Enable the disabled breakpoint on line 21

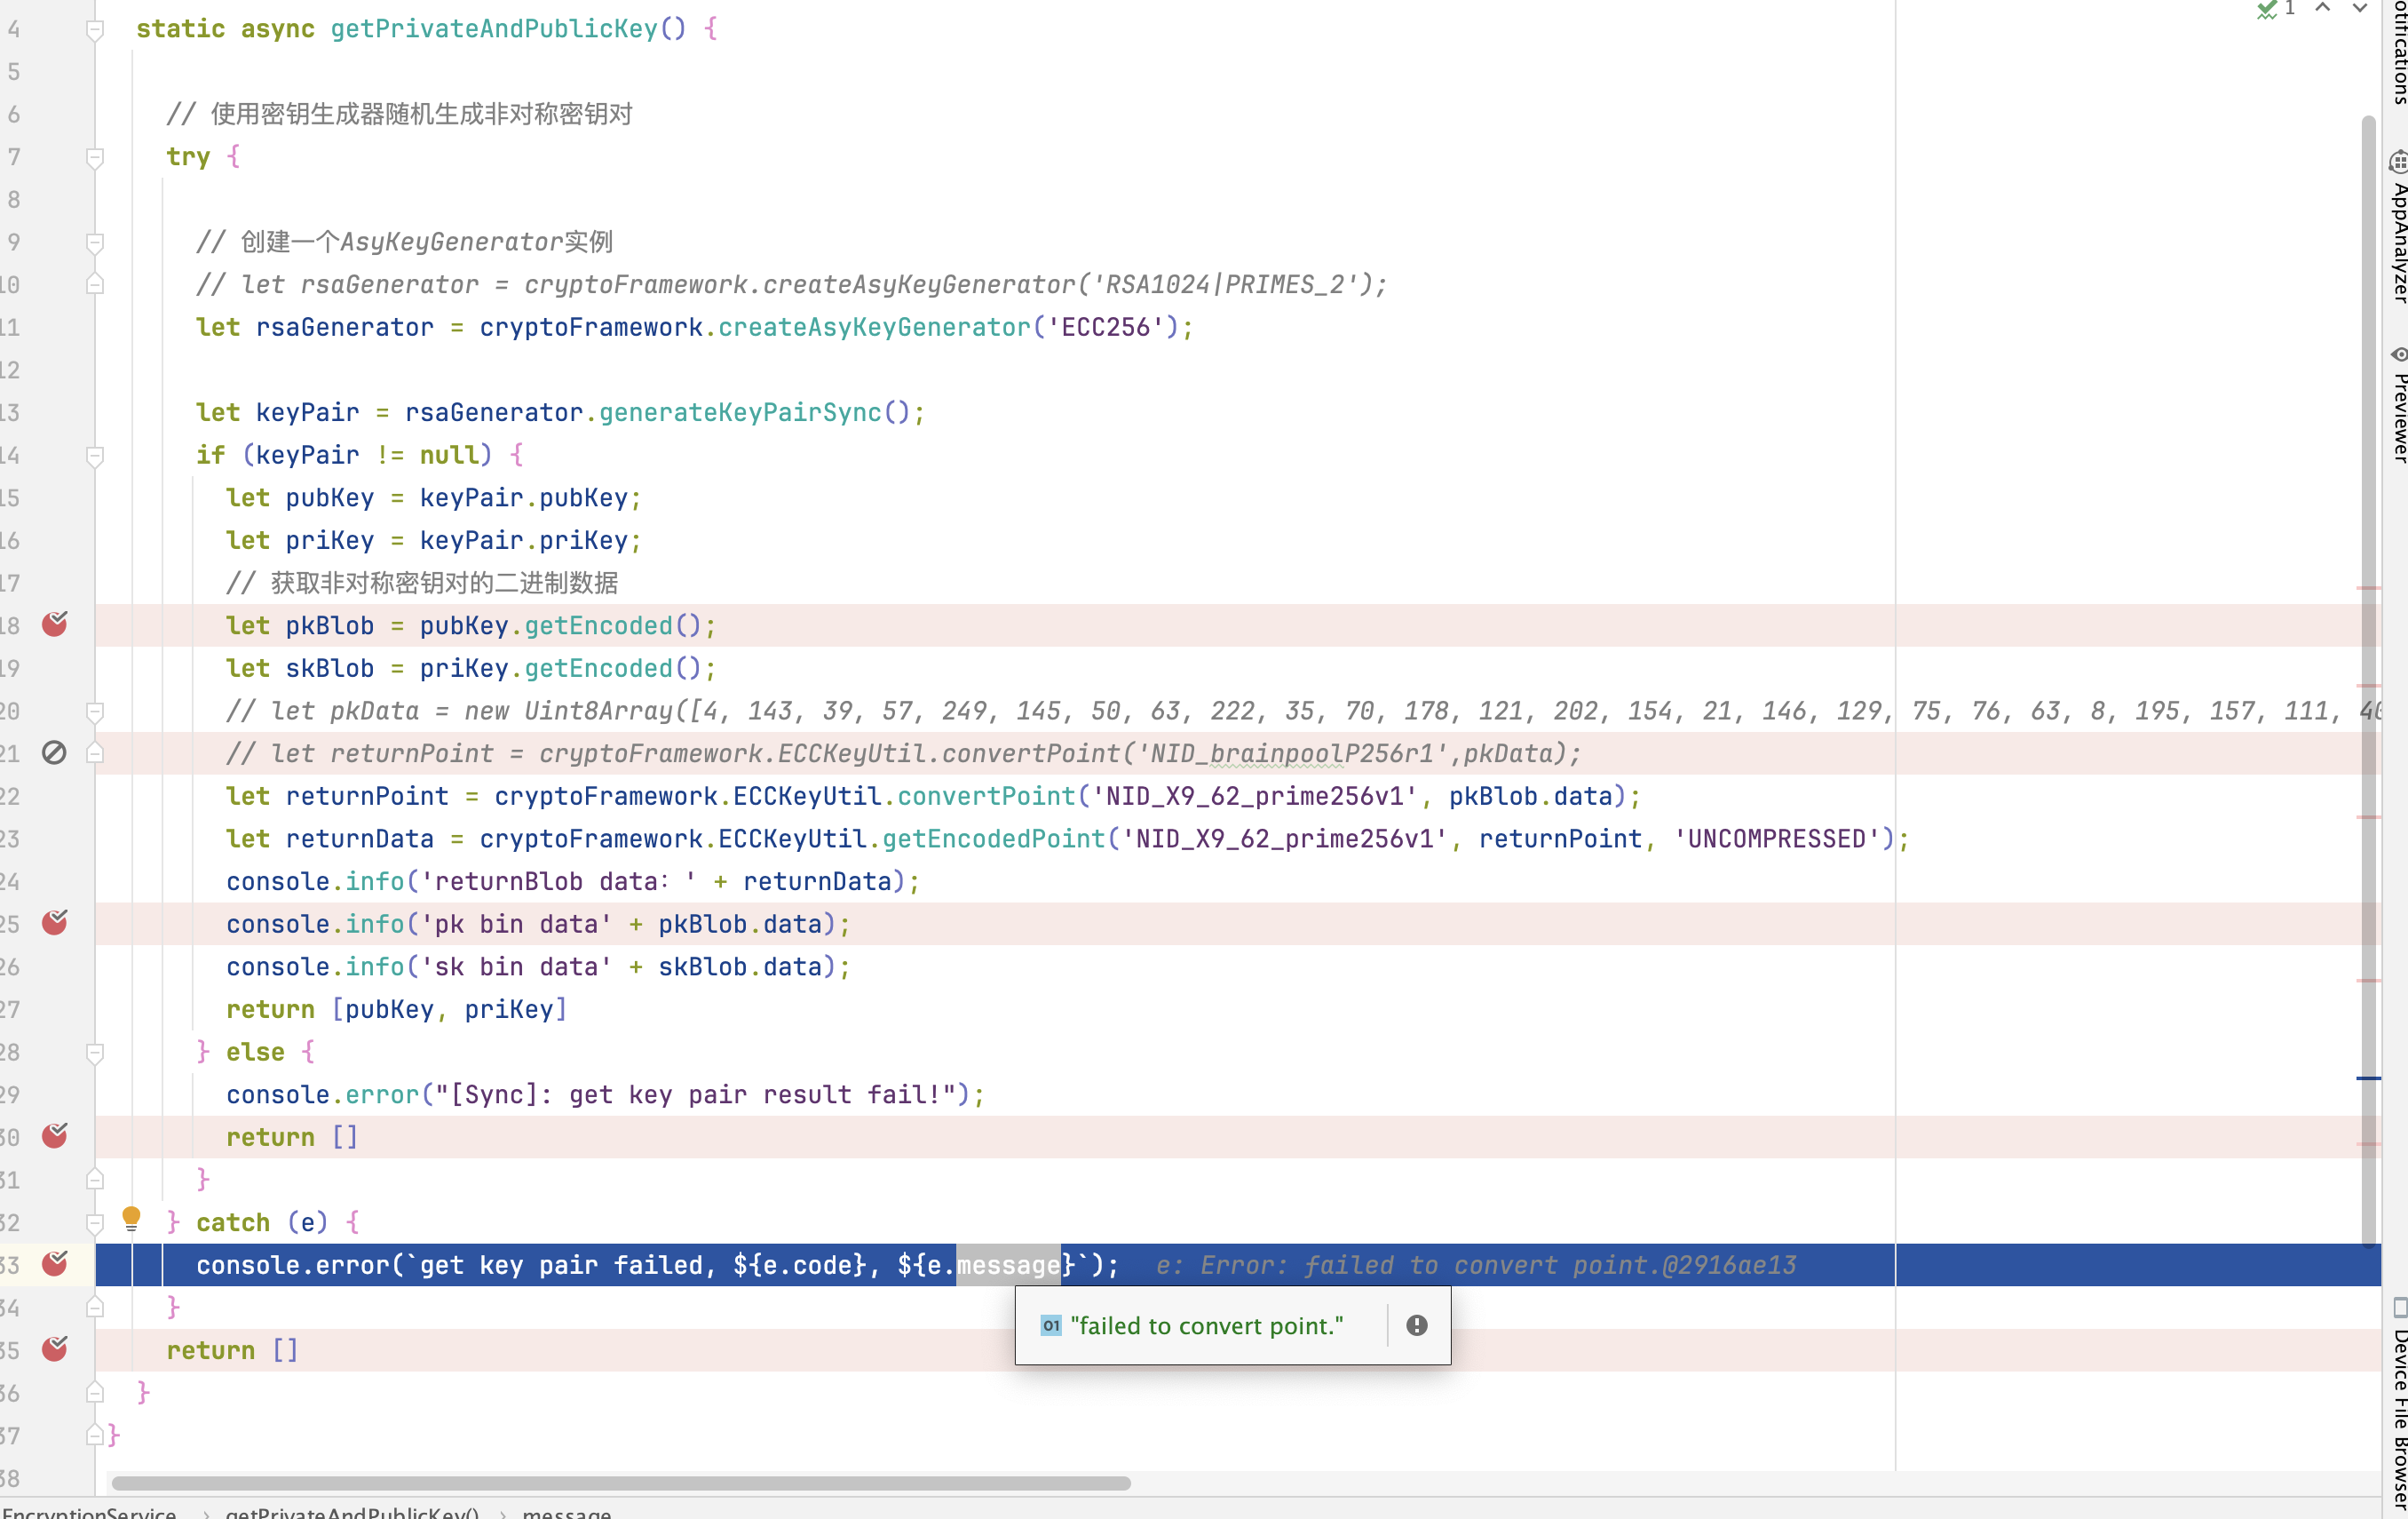[x=55, y=752]
